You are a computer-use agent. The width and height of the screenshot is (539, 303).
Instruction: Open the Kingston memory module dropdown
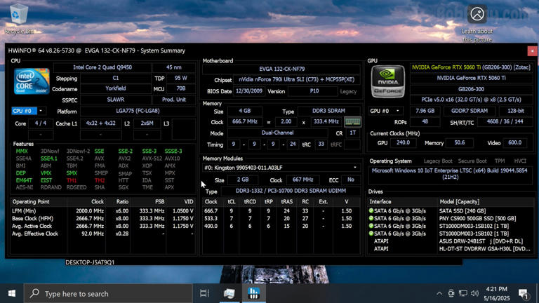pyautogui.click(x=354, y=168)
